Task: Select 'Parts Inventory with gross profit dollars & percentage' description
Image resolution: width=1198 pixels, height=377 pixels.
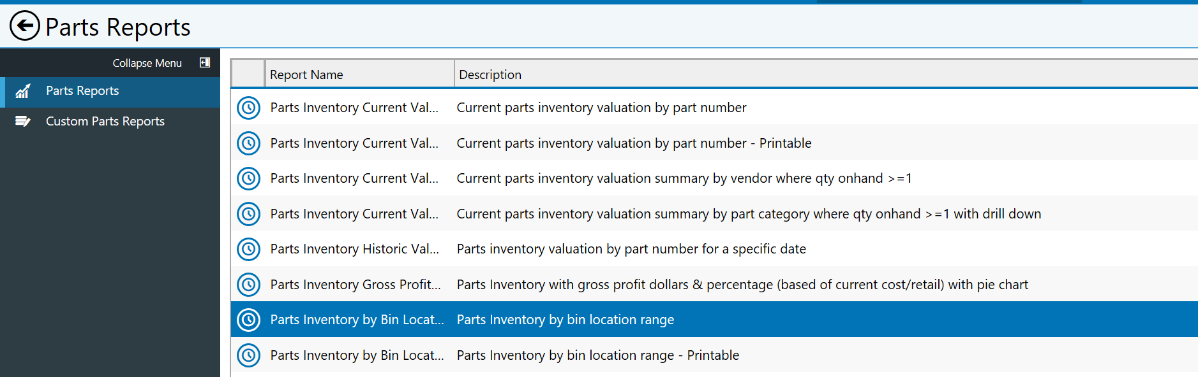Action: click(742, 285)
